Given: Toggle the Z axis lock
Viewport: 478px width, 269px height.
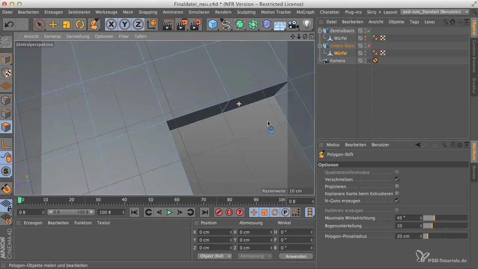Looking at the screenshot, I should (138, 25).
